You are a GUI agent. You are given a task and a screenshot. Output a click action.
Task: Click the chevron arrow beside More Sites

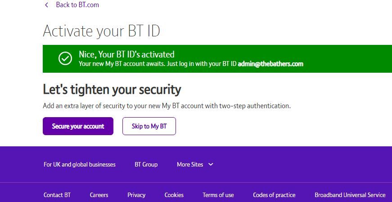click(x=211, y=164)
